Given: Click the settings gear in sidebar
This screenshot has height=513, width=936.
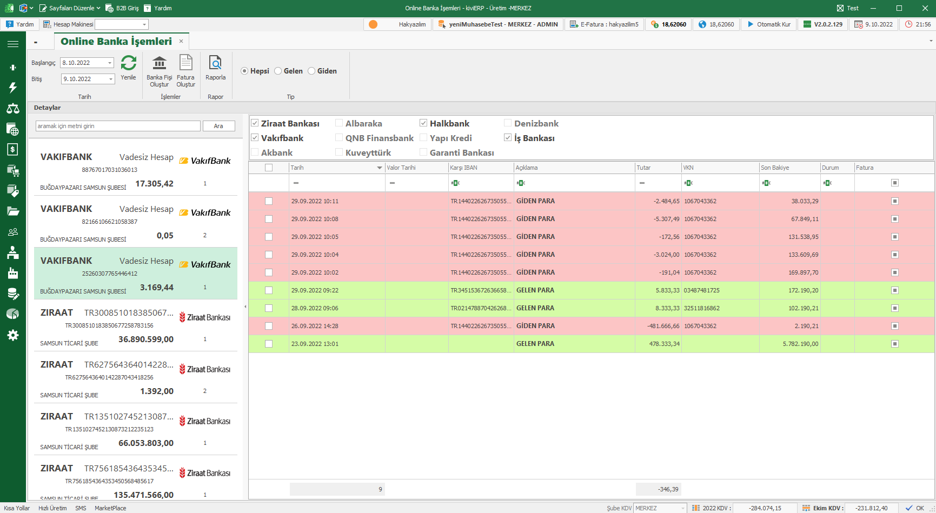Looking at the screenshot, I should tap(13, 335).
